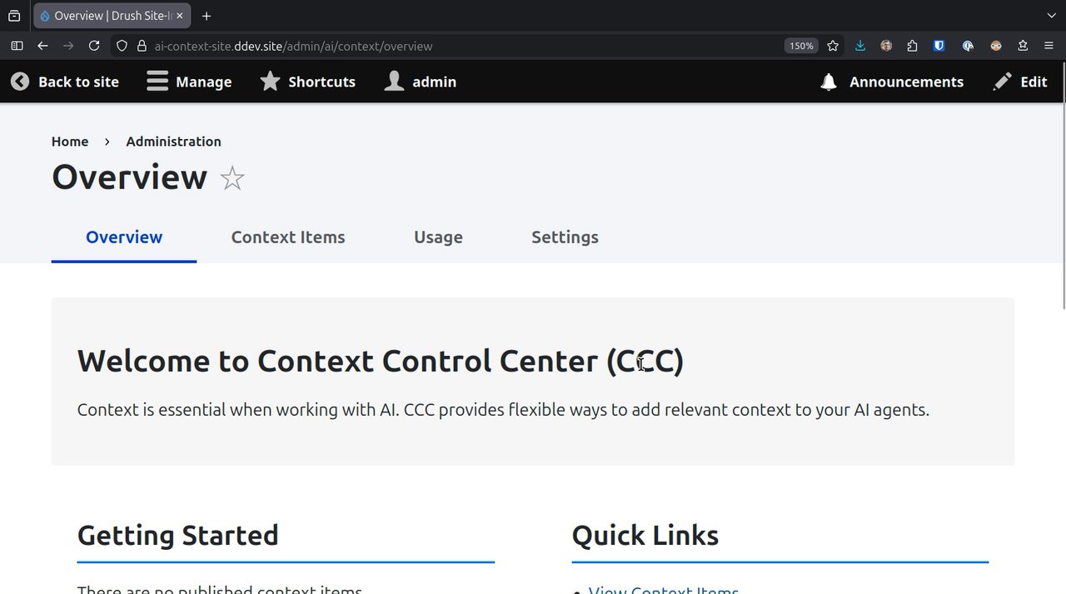Viewport: 1066px width, 594px height.
Task: Open Shortcuts star in admin toolbar
Action: pyautogui.click(x=270, y=82)
